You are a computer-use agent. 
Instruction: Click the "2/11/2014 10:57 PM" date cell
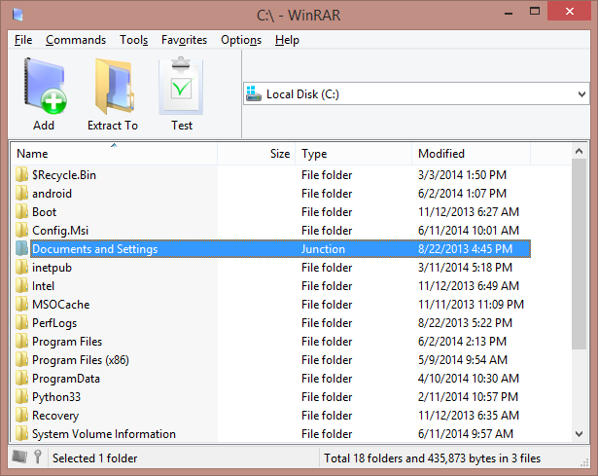point(468,397)
